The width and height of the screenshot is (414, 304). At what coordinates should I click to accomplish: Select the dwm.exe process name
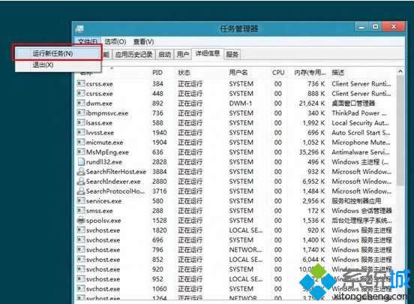[x=99, y=104]
